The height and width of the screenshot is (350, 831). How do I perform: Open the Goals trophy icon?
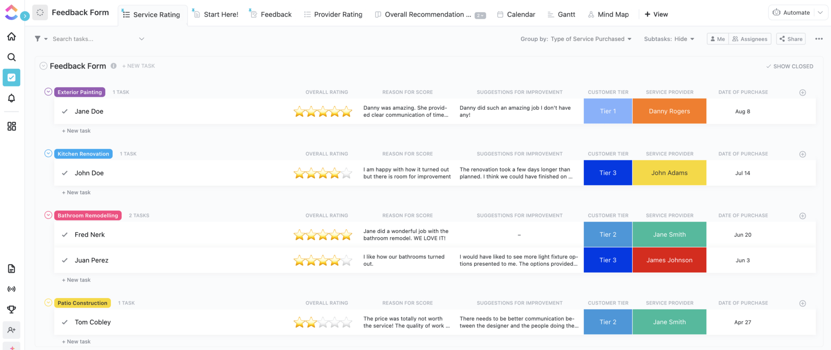[12, 309]
